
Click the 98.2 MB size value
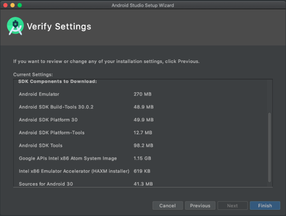[143, 146]
